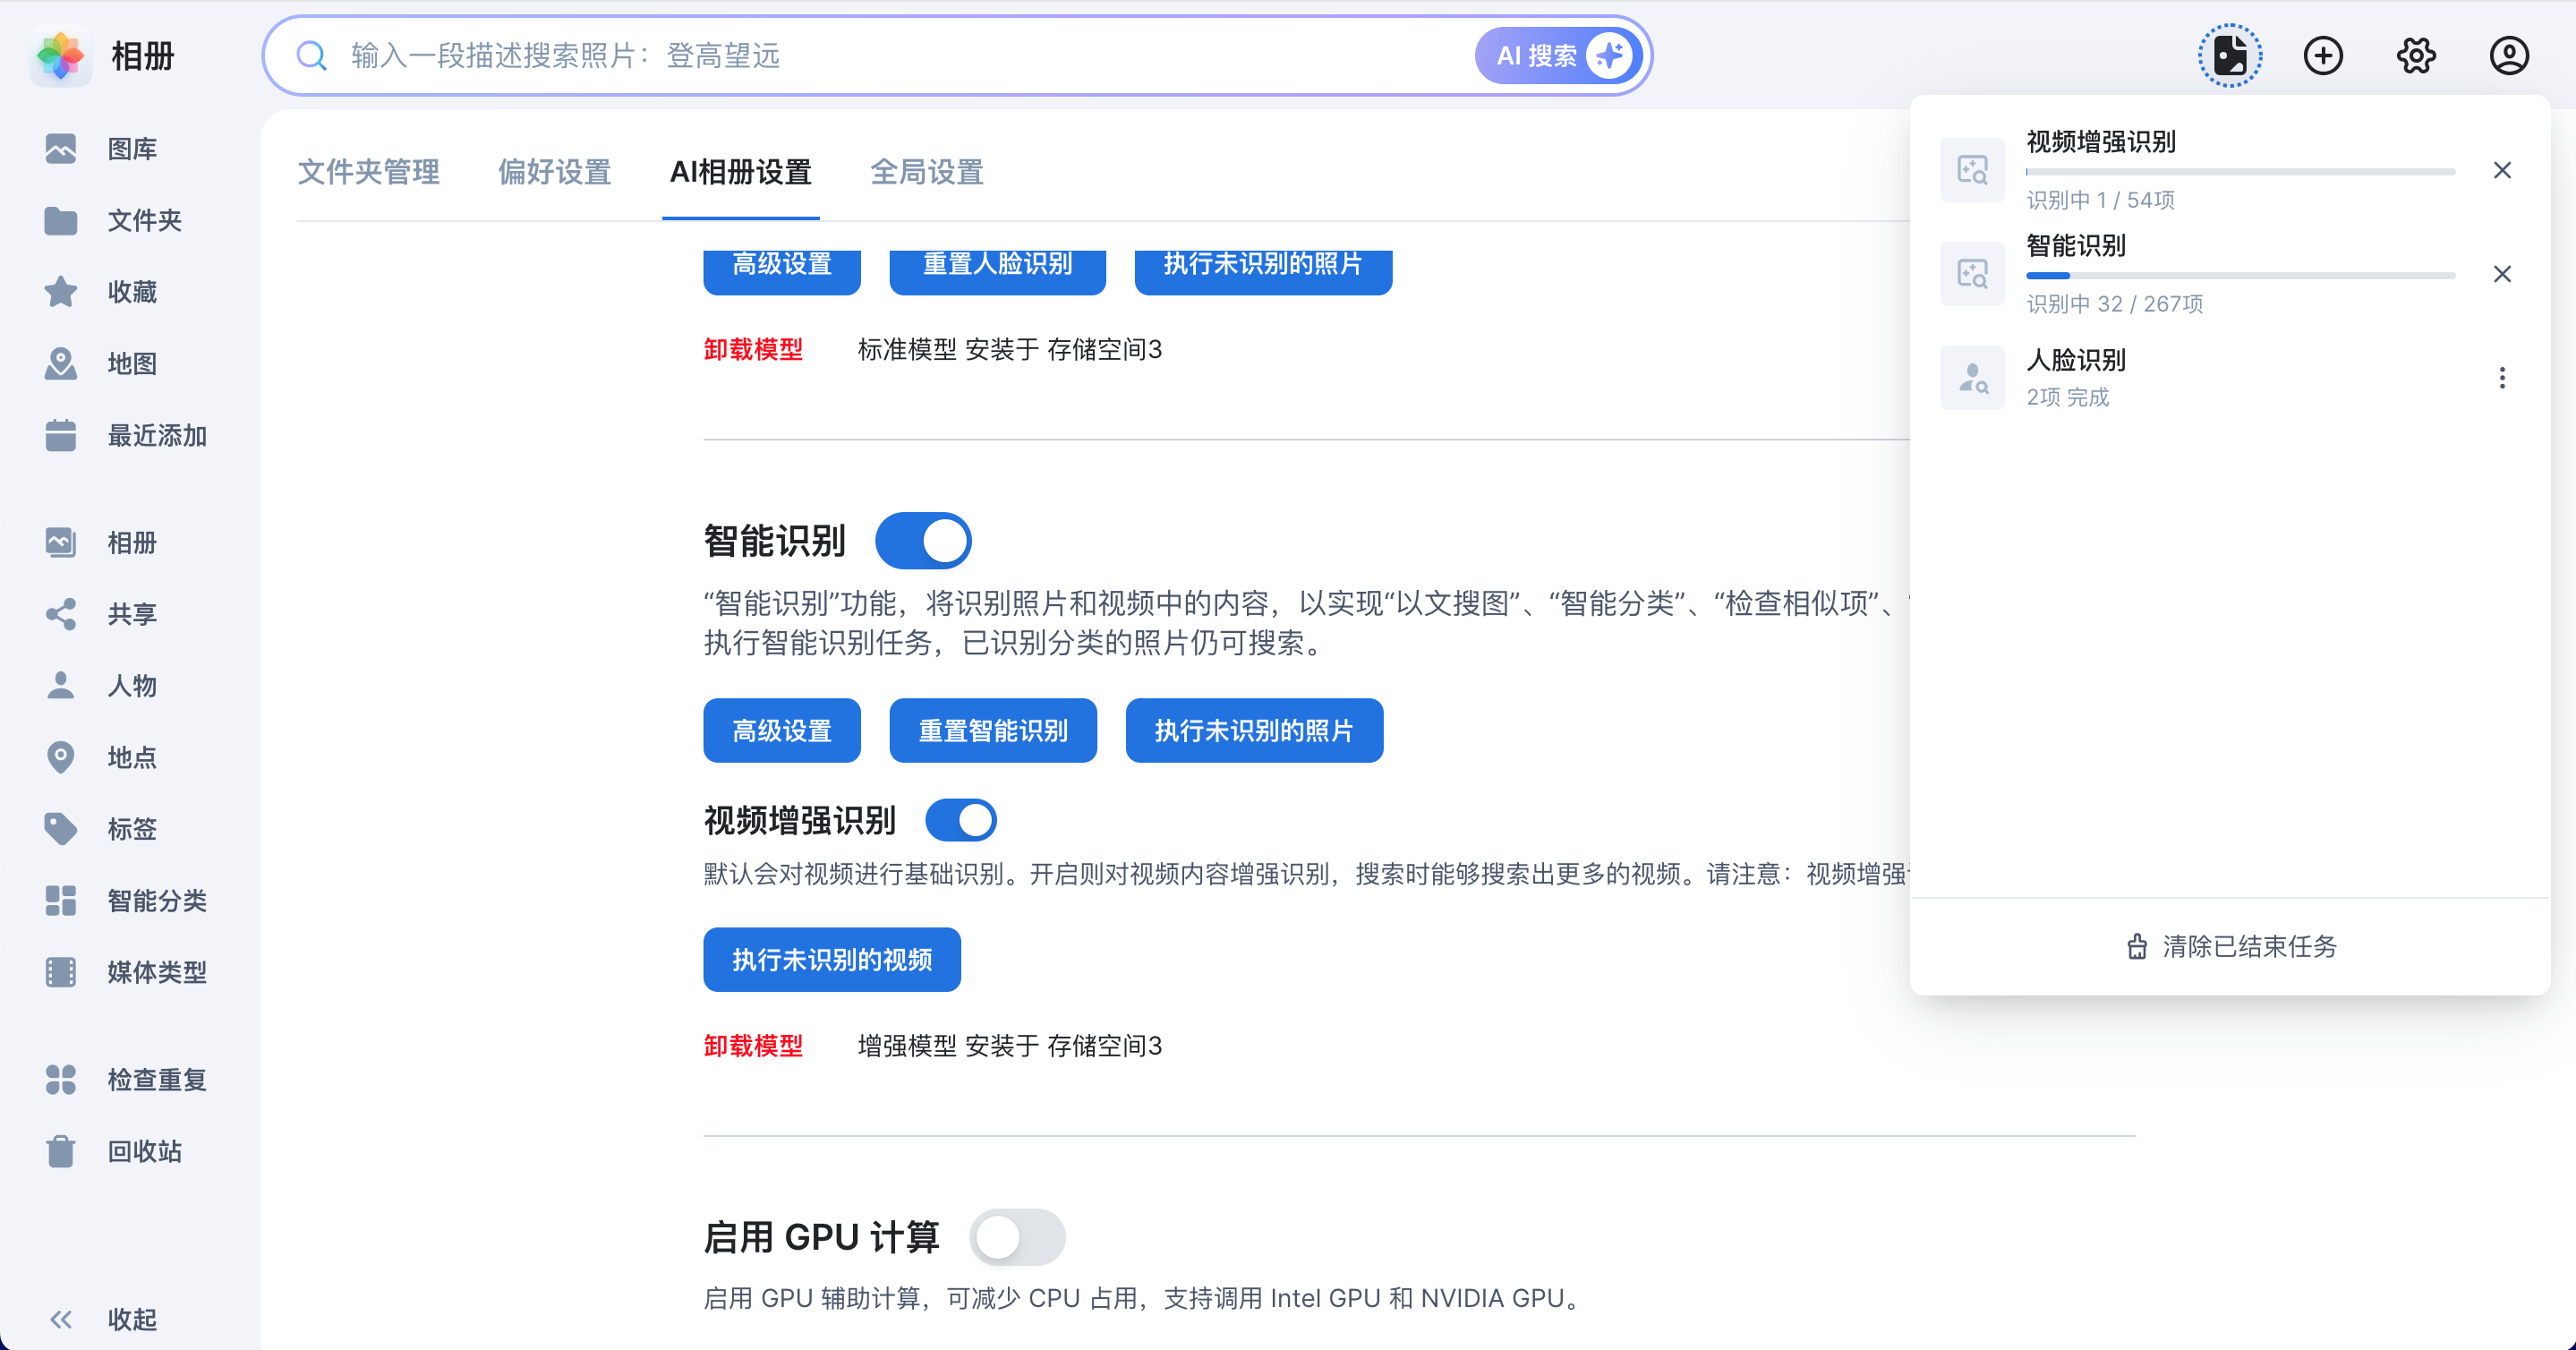Switch to 全局设置 tab

926,172
